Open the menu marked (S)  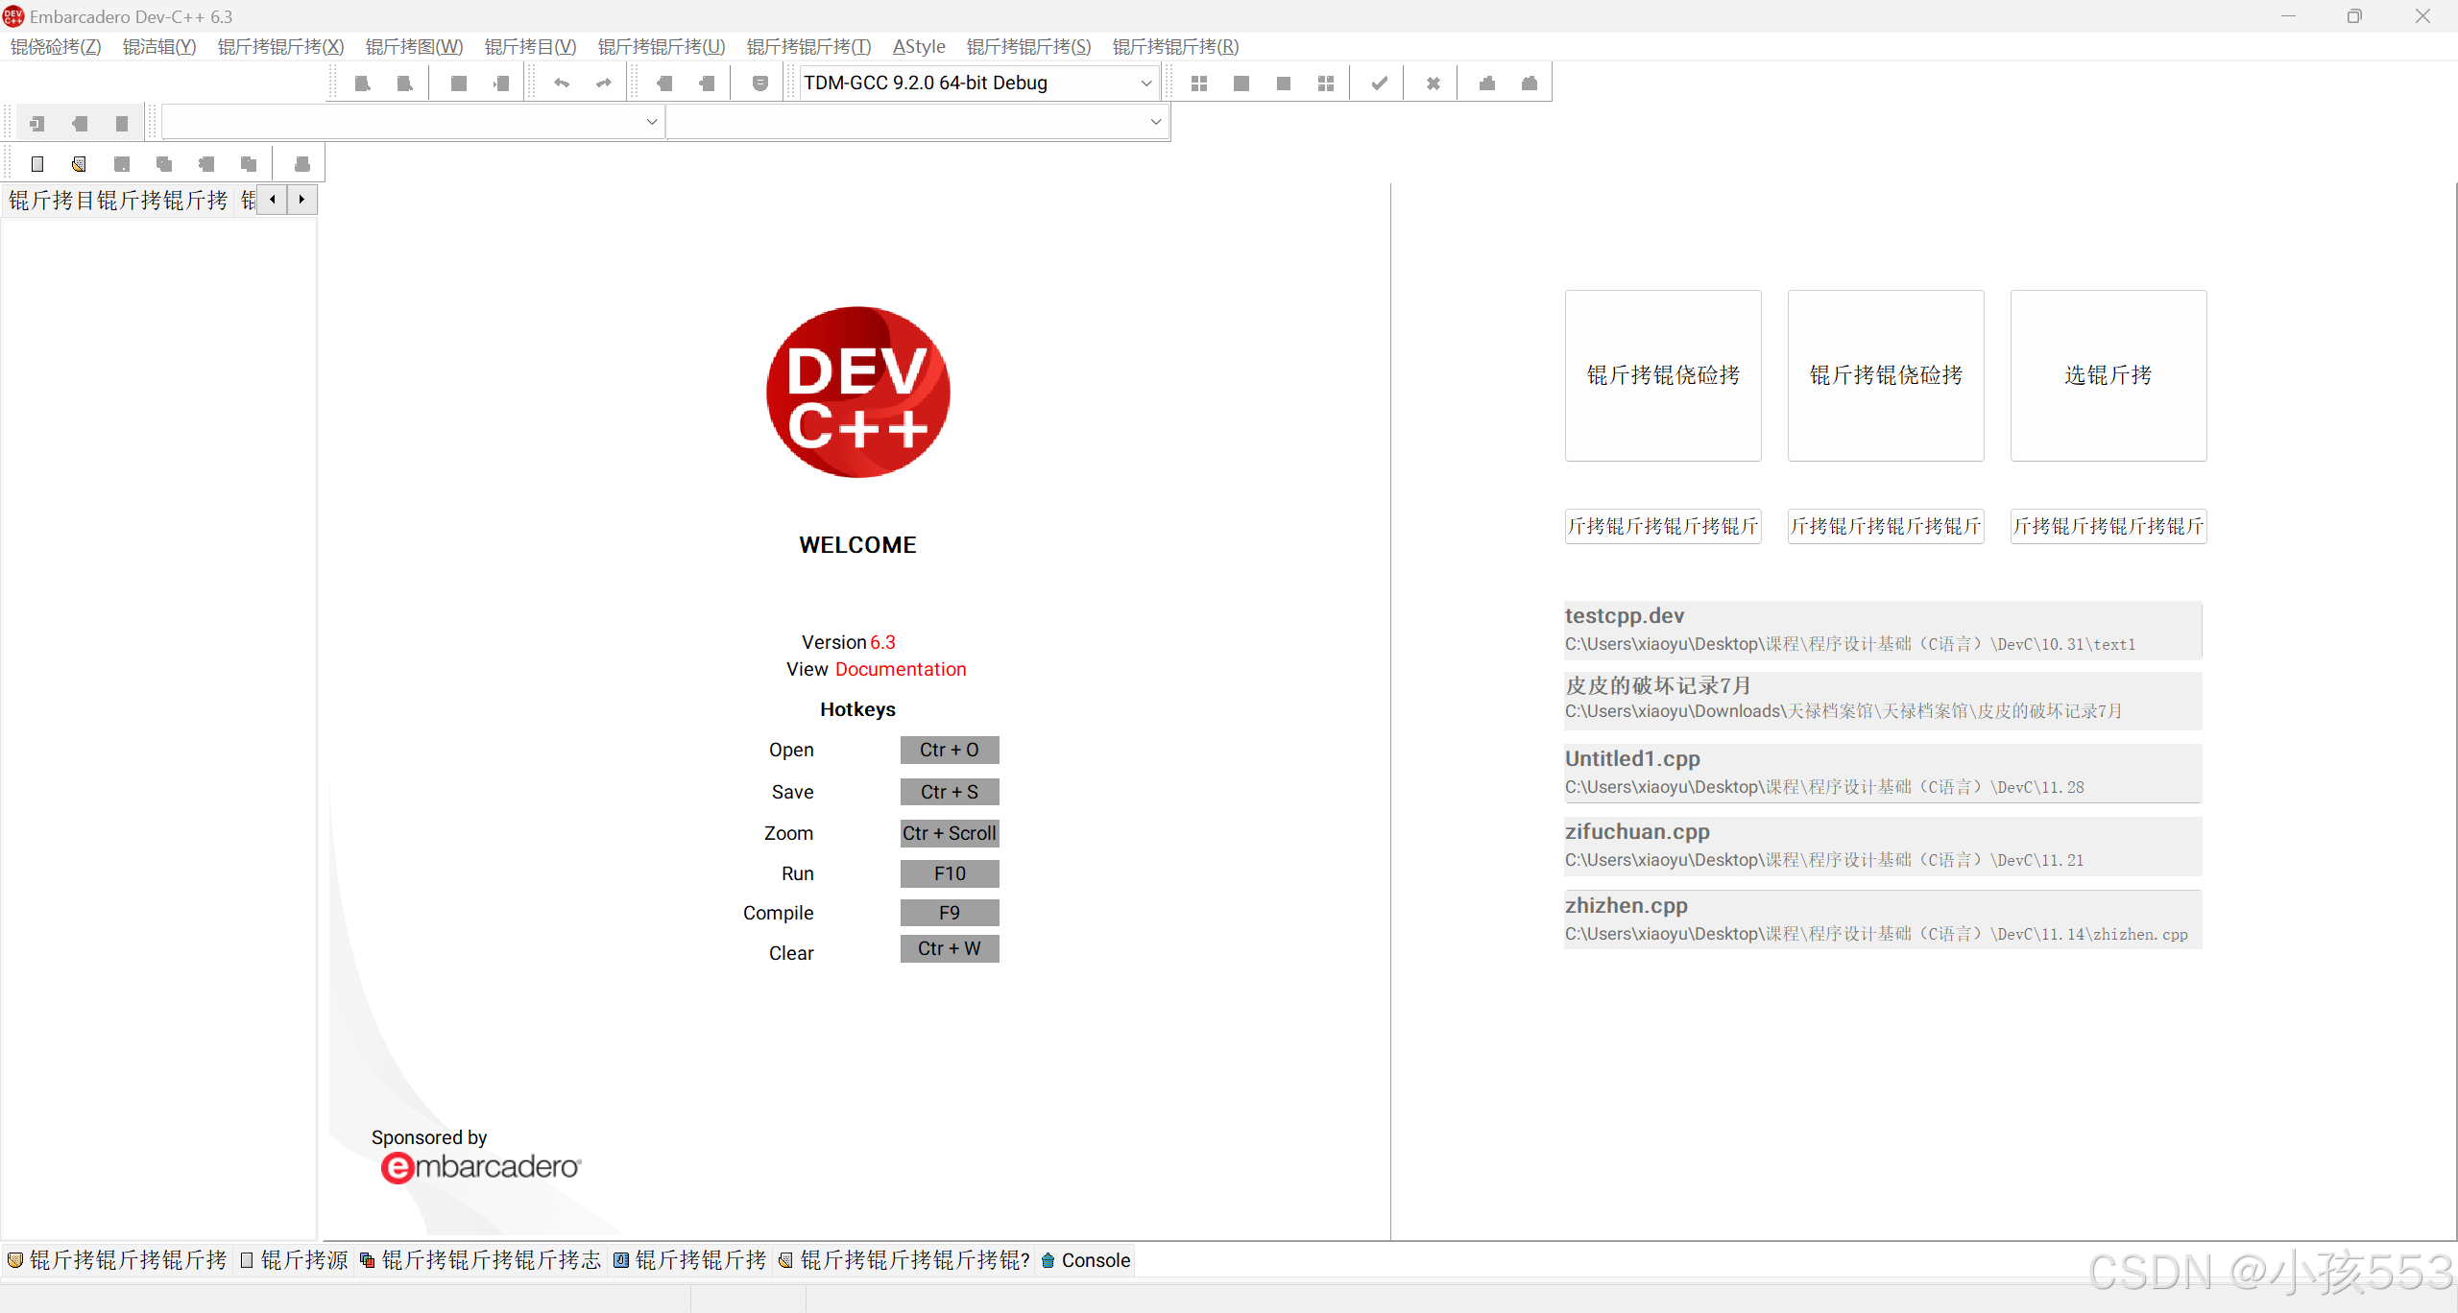[1029, 47]
